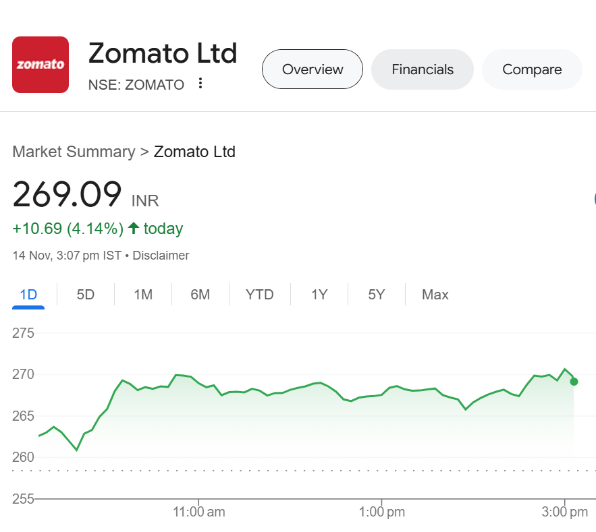
Task: View the Max price history
Action: pos(435,294)
